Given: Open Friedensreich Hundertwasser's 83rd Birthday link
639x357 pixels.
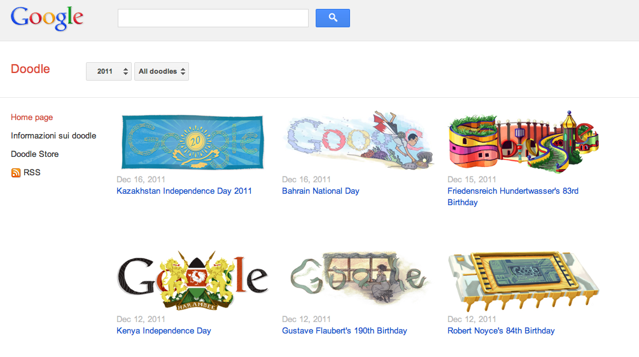Looking at the screenshot, I should 513,196.
